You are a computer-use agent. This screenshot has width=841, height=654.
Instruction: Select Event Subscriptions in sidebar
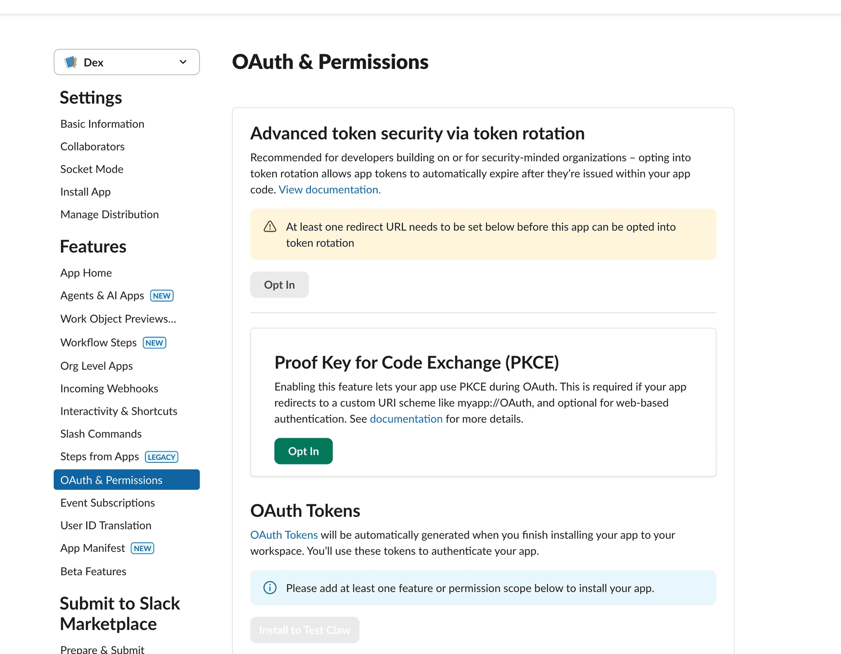point(108,503)
